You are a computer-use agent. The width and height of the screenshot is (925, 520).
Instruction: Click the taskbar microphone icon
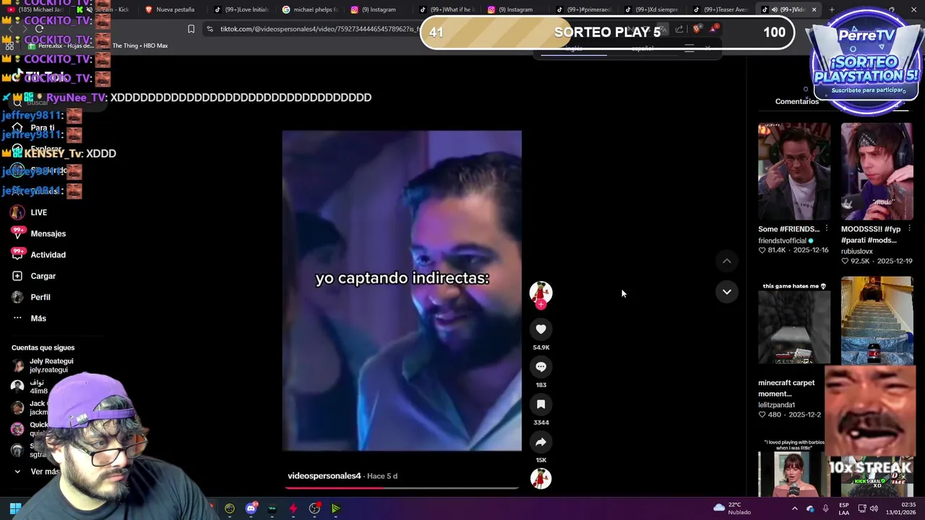click(x=825, y=508)
